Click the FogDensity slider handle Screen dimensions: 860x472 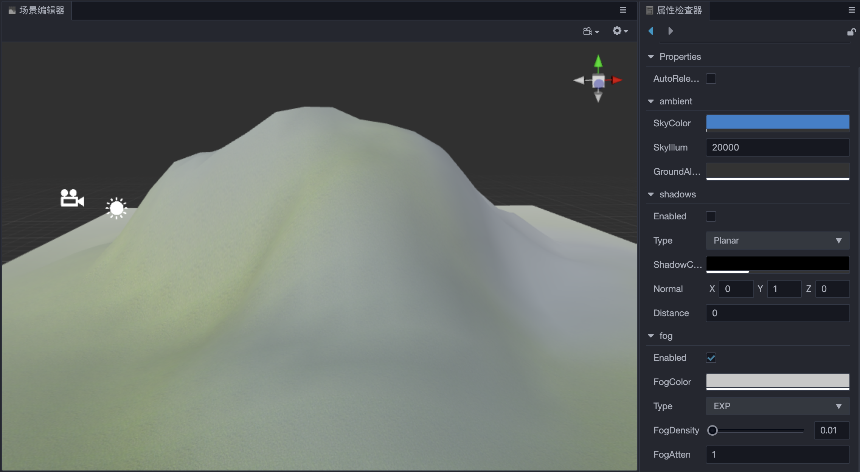click(713, 430)
